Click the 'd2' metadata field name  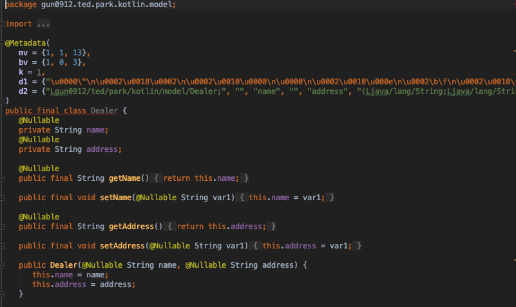(23, 91)
